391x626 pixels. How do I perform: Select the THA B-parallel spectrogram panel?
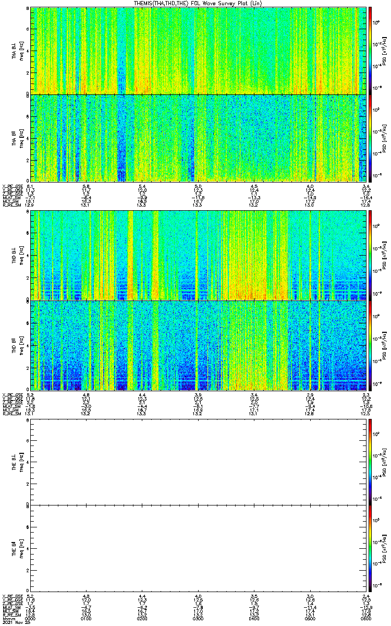tap(198, 138)
